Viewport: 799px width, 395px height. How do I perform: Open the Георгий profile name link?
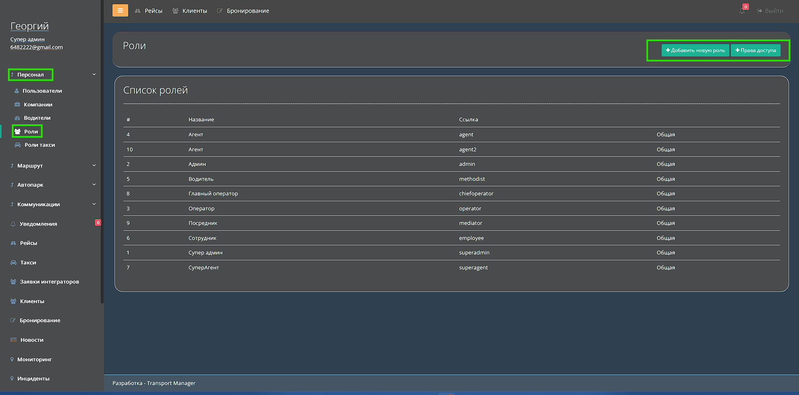pos(30,26)
